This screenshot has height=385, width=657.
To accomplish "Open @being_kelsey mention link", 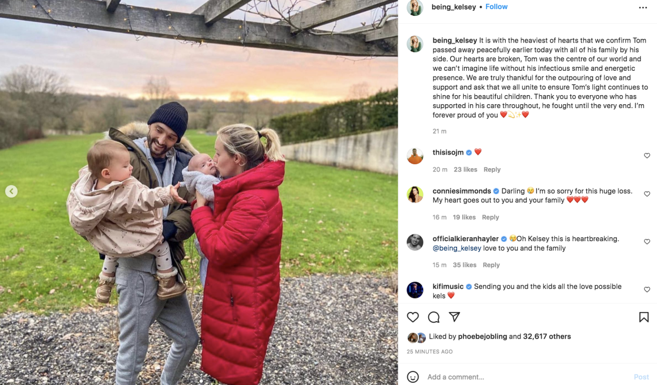I will point(457,248).
